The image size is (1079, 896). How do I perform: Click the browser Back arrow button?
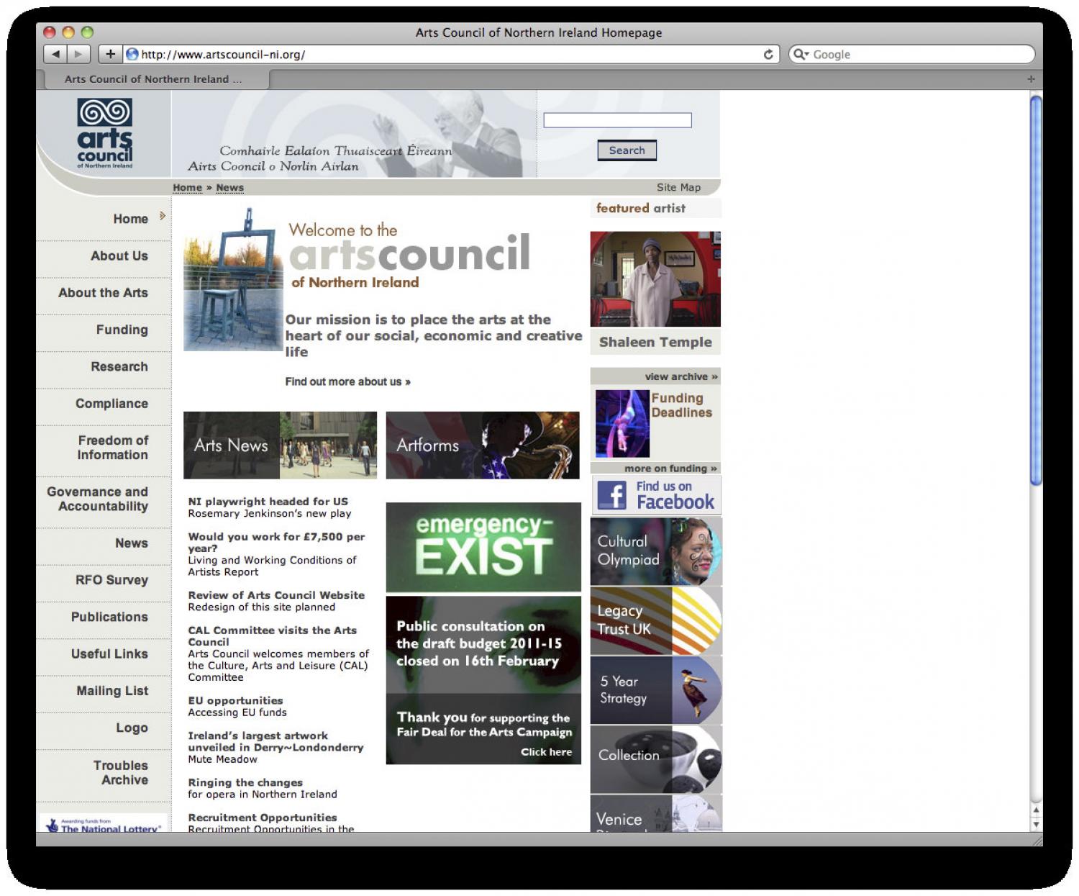click(55, 54)
